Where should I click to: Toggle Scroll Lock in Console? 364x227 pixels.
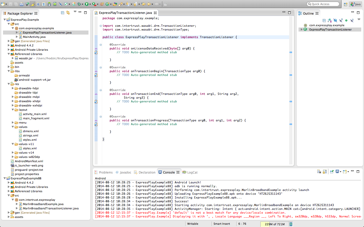click(325, 172)
